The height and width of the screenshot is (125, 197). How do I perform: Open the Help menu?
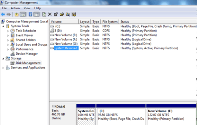pyautogui.click(x=37, y=8)
